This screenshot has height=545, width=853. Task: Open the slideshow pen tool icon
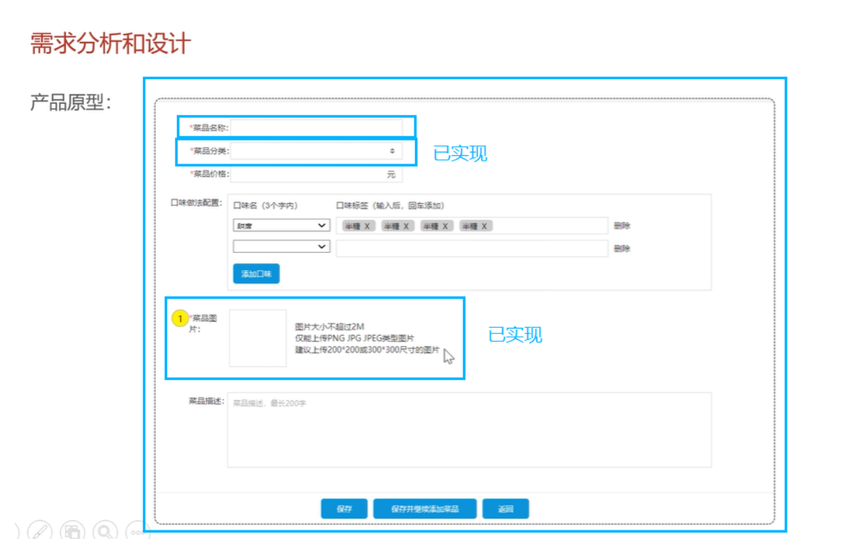coord(40,532)
